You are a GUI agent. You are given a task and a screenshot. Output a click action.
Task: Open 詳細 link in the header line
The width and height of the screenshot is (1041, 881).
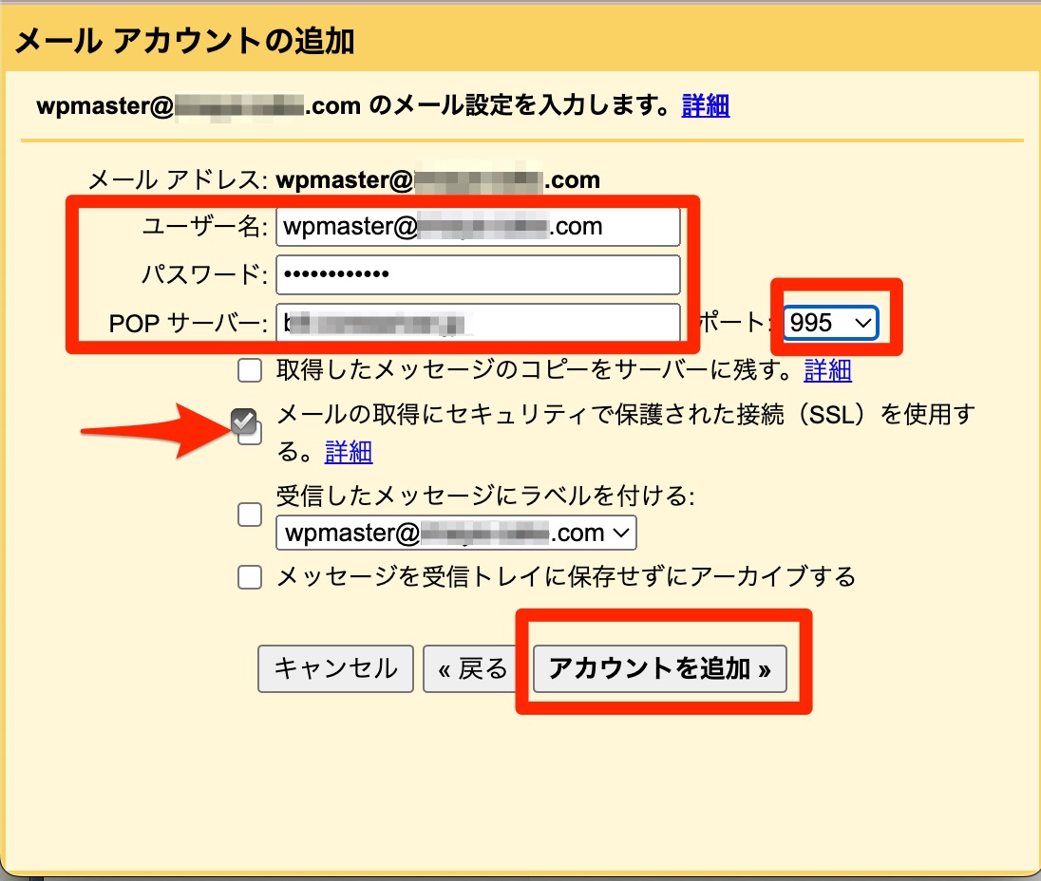(706, 105)
